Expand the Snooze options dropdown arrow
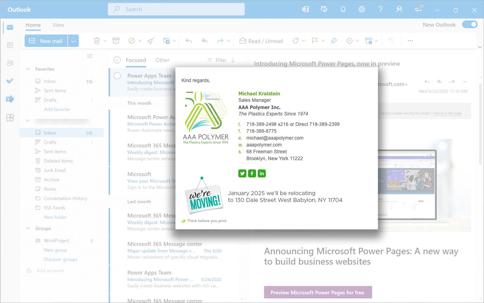484x303 pixels. [357, 41]
